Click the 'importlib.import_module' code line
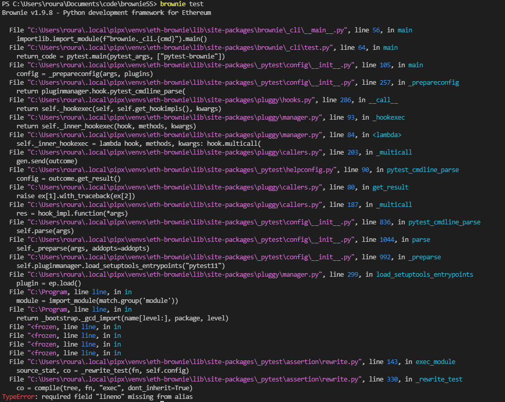Image resolution: width=505 pixels, height=402 pixels. (112, 39)
